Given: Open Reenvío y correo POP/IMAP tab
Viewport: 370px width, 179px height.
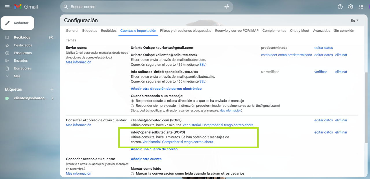Looking at the screenshot, I should click(237, 31).
